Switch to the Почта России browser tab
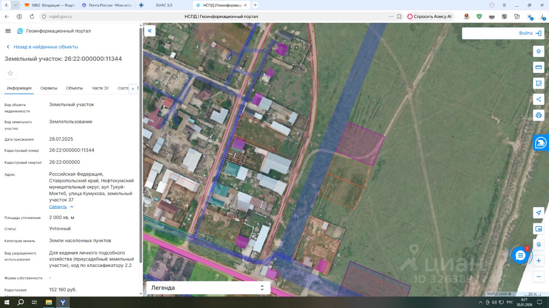The image size is (549, 308). 107,5
